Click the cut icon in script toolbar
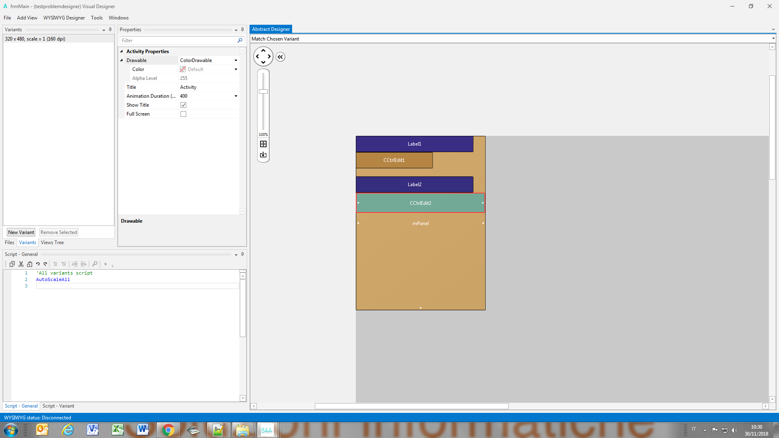The height and width of the screenshot is (438, 779). coord(21,264)
